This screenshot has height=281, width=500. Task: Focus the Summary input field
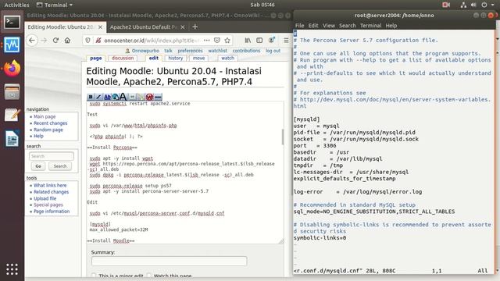tap(169, 261)
